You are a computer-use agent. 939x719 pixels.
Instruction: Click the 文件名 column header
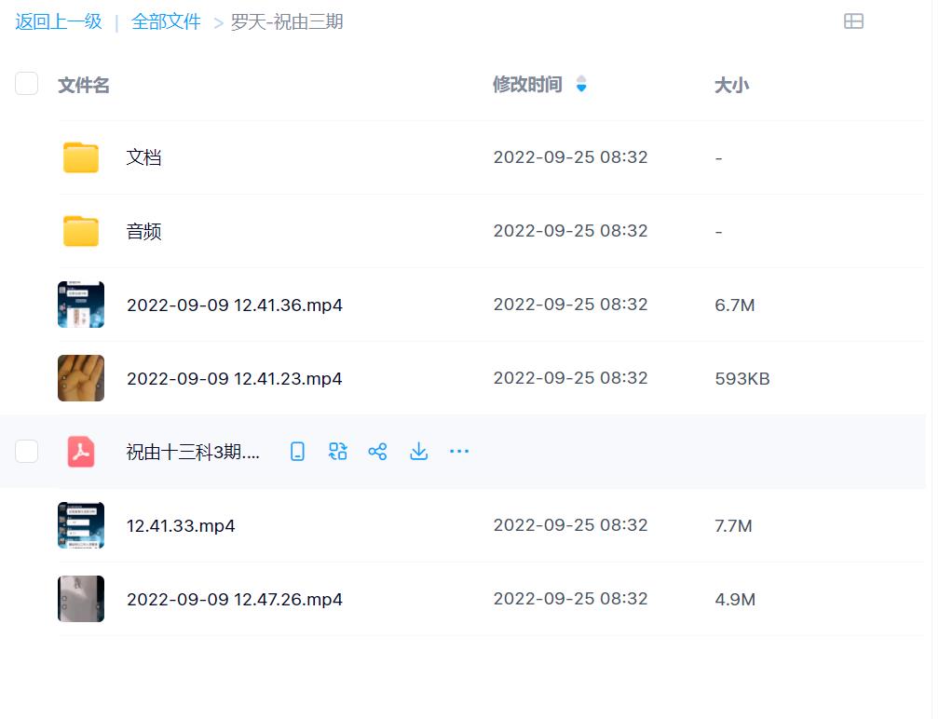click(x=83, y=84)
